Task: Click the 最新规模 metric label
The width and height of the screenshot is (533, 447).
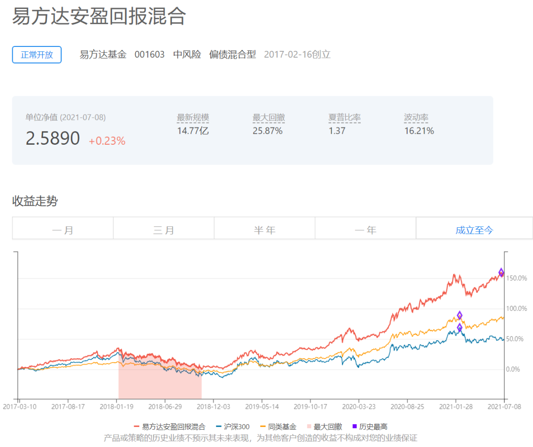Action: click(193, 118)
